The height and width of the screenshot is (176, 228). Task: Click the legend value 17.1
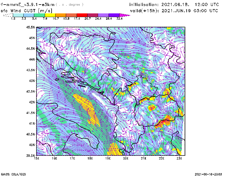(77, 19)
